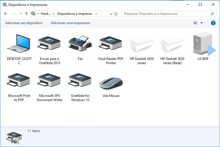Select Enviar para o OneNote 2013 printer

click(50, 49)
